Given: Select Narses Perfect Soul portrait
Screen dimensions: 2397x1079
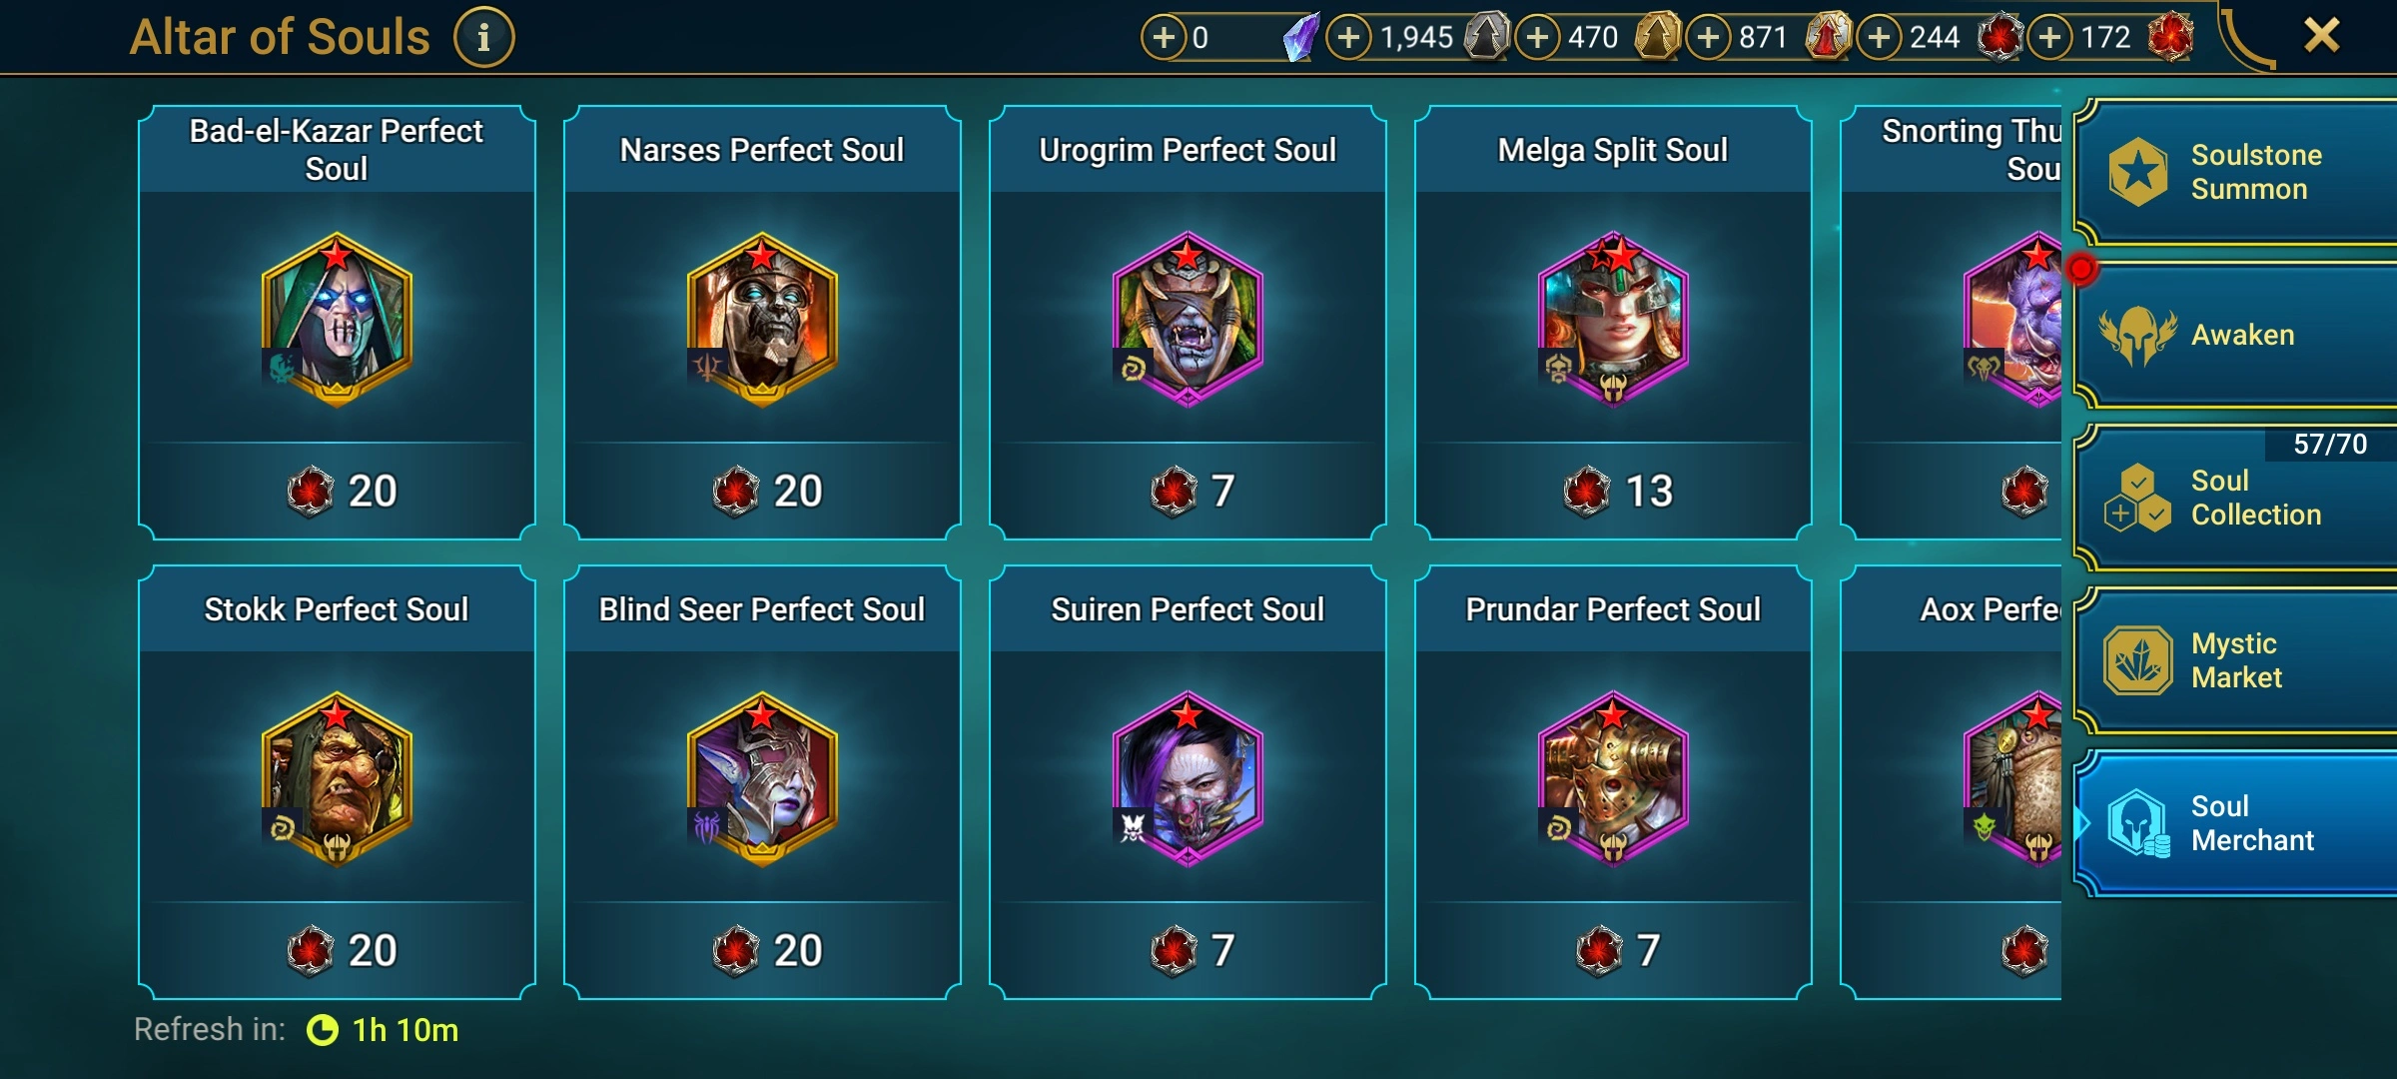Looking at the screenshot, I should pyautogui.click(x=762, y=320).
